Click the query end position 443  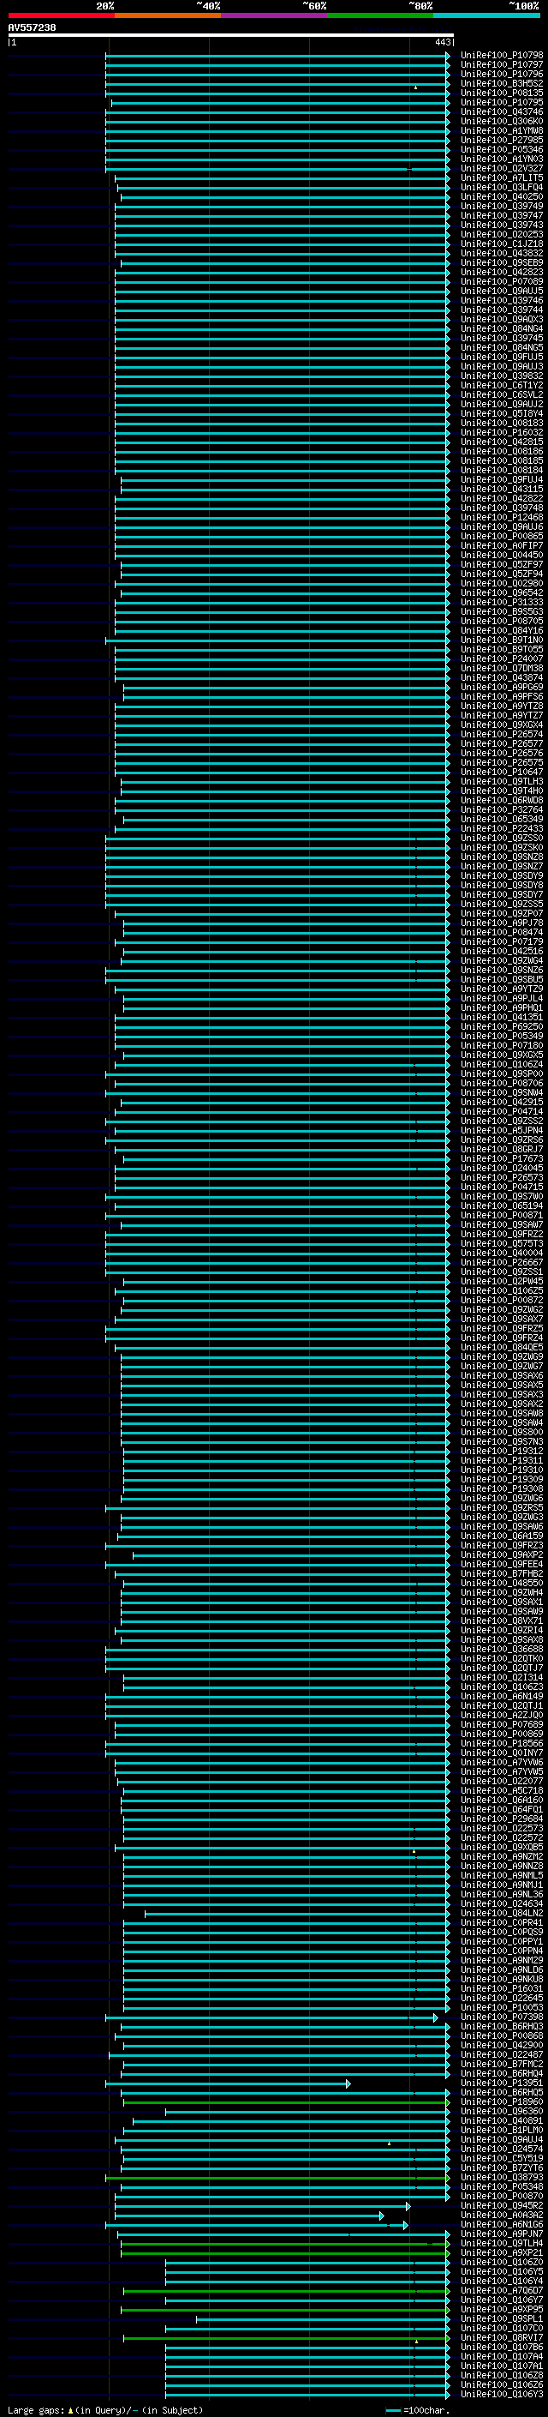point(442,42)
